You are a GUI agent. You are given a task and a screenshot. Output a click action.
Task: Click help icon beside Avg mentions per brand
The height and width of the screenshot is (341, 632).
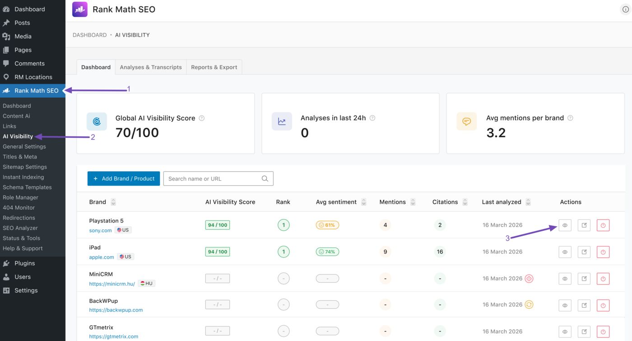[570, 118]
